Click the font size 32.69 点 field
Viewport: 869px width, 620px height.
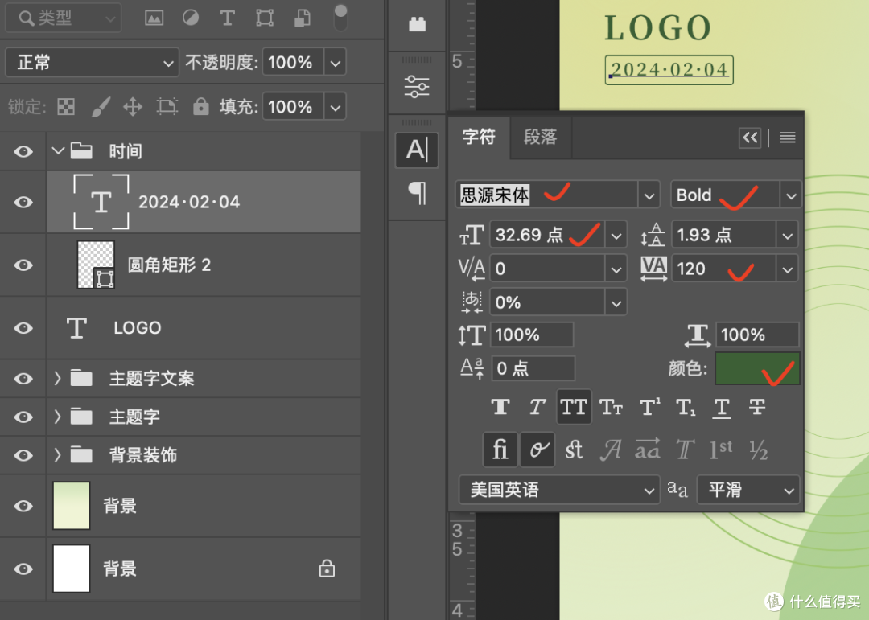pyautogui.click(x=546, y=235)
